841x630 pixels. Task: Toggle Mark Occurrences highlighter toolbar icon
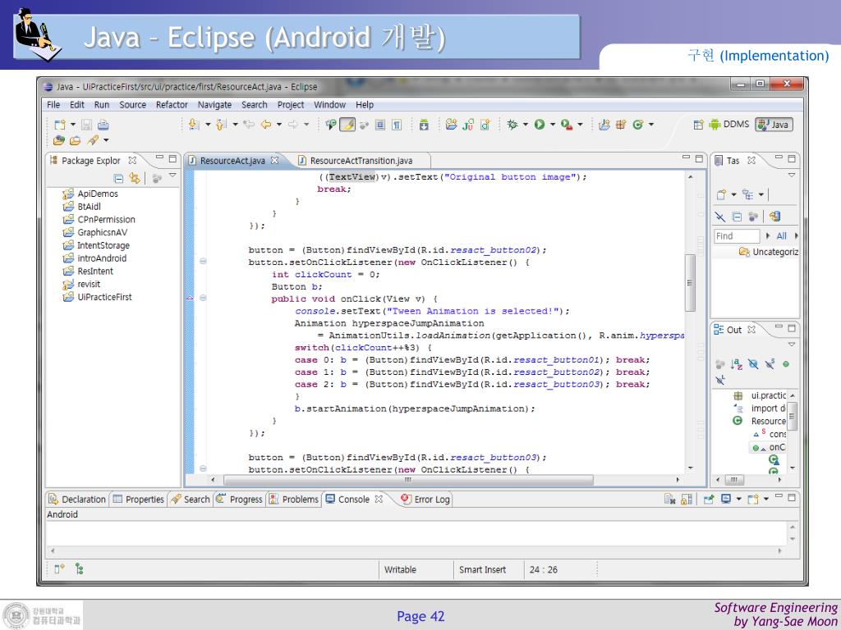pos(347,125)
